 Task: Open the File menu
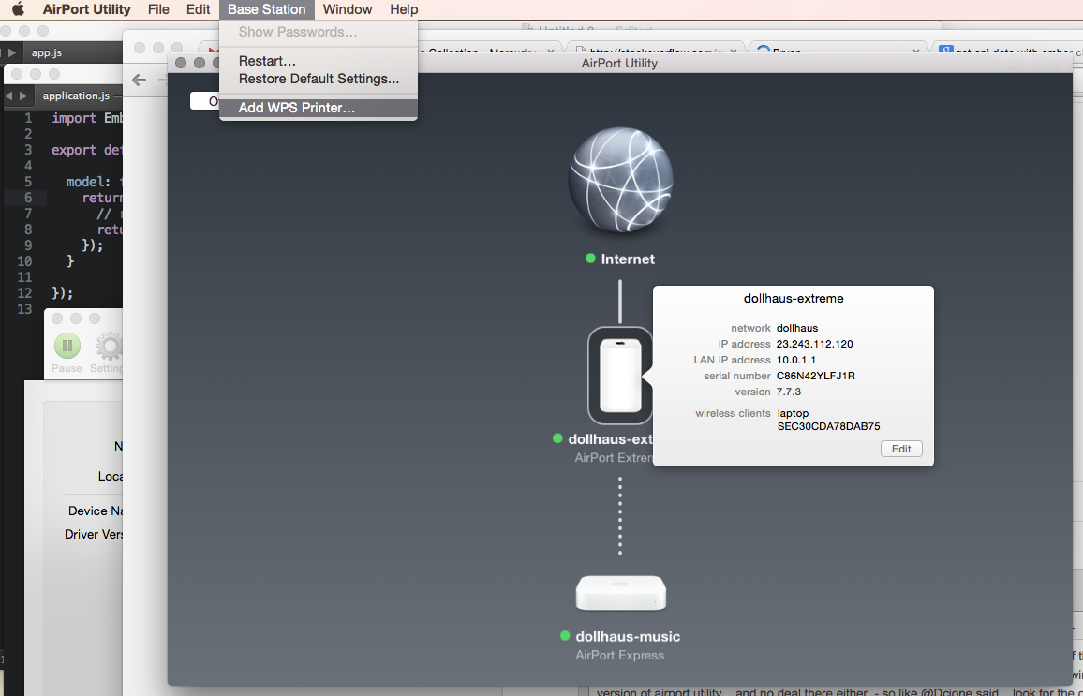point(158,9)
